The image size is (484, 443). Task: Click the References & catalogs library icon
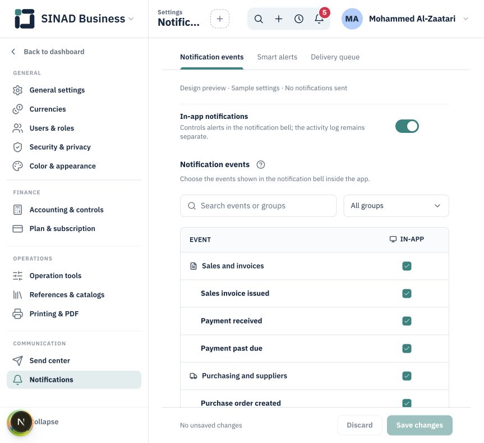tap(17, 295)
